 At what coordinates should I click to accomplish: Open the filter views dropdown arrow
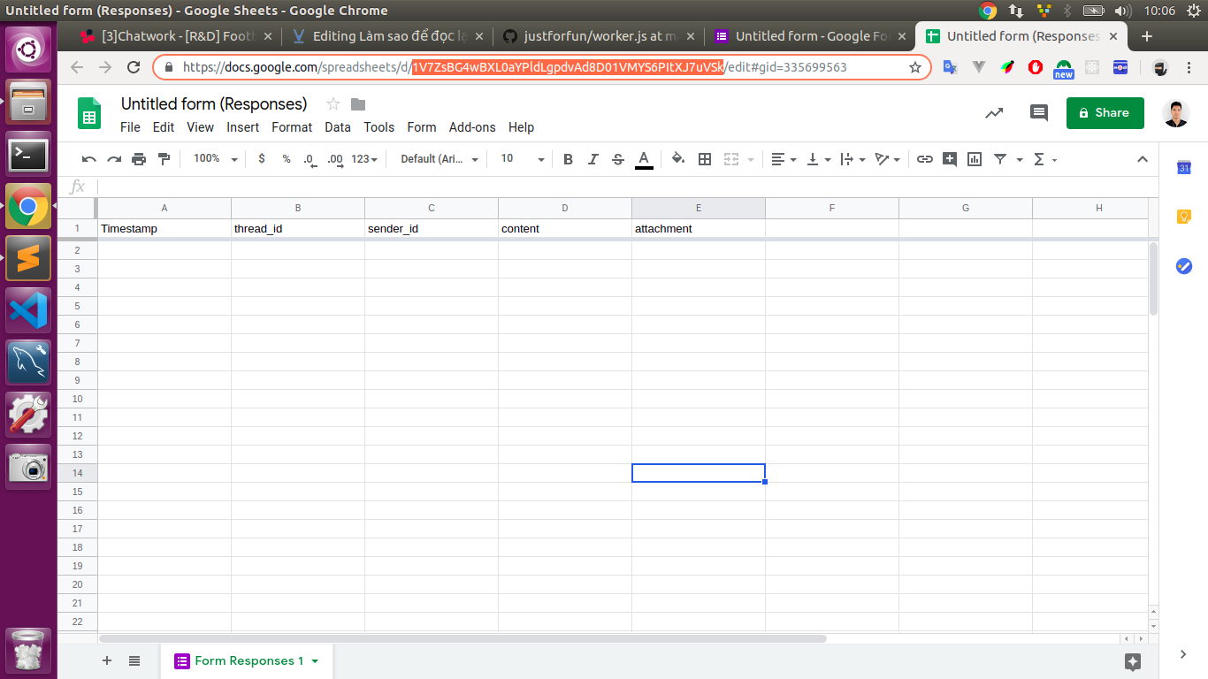tap(1020, 160)
